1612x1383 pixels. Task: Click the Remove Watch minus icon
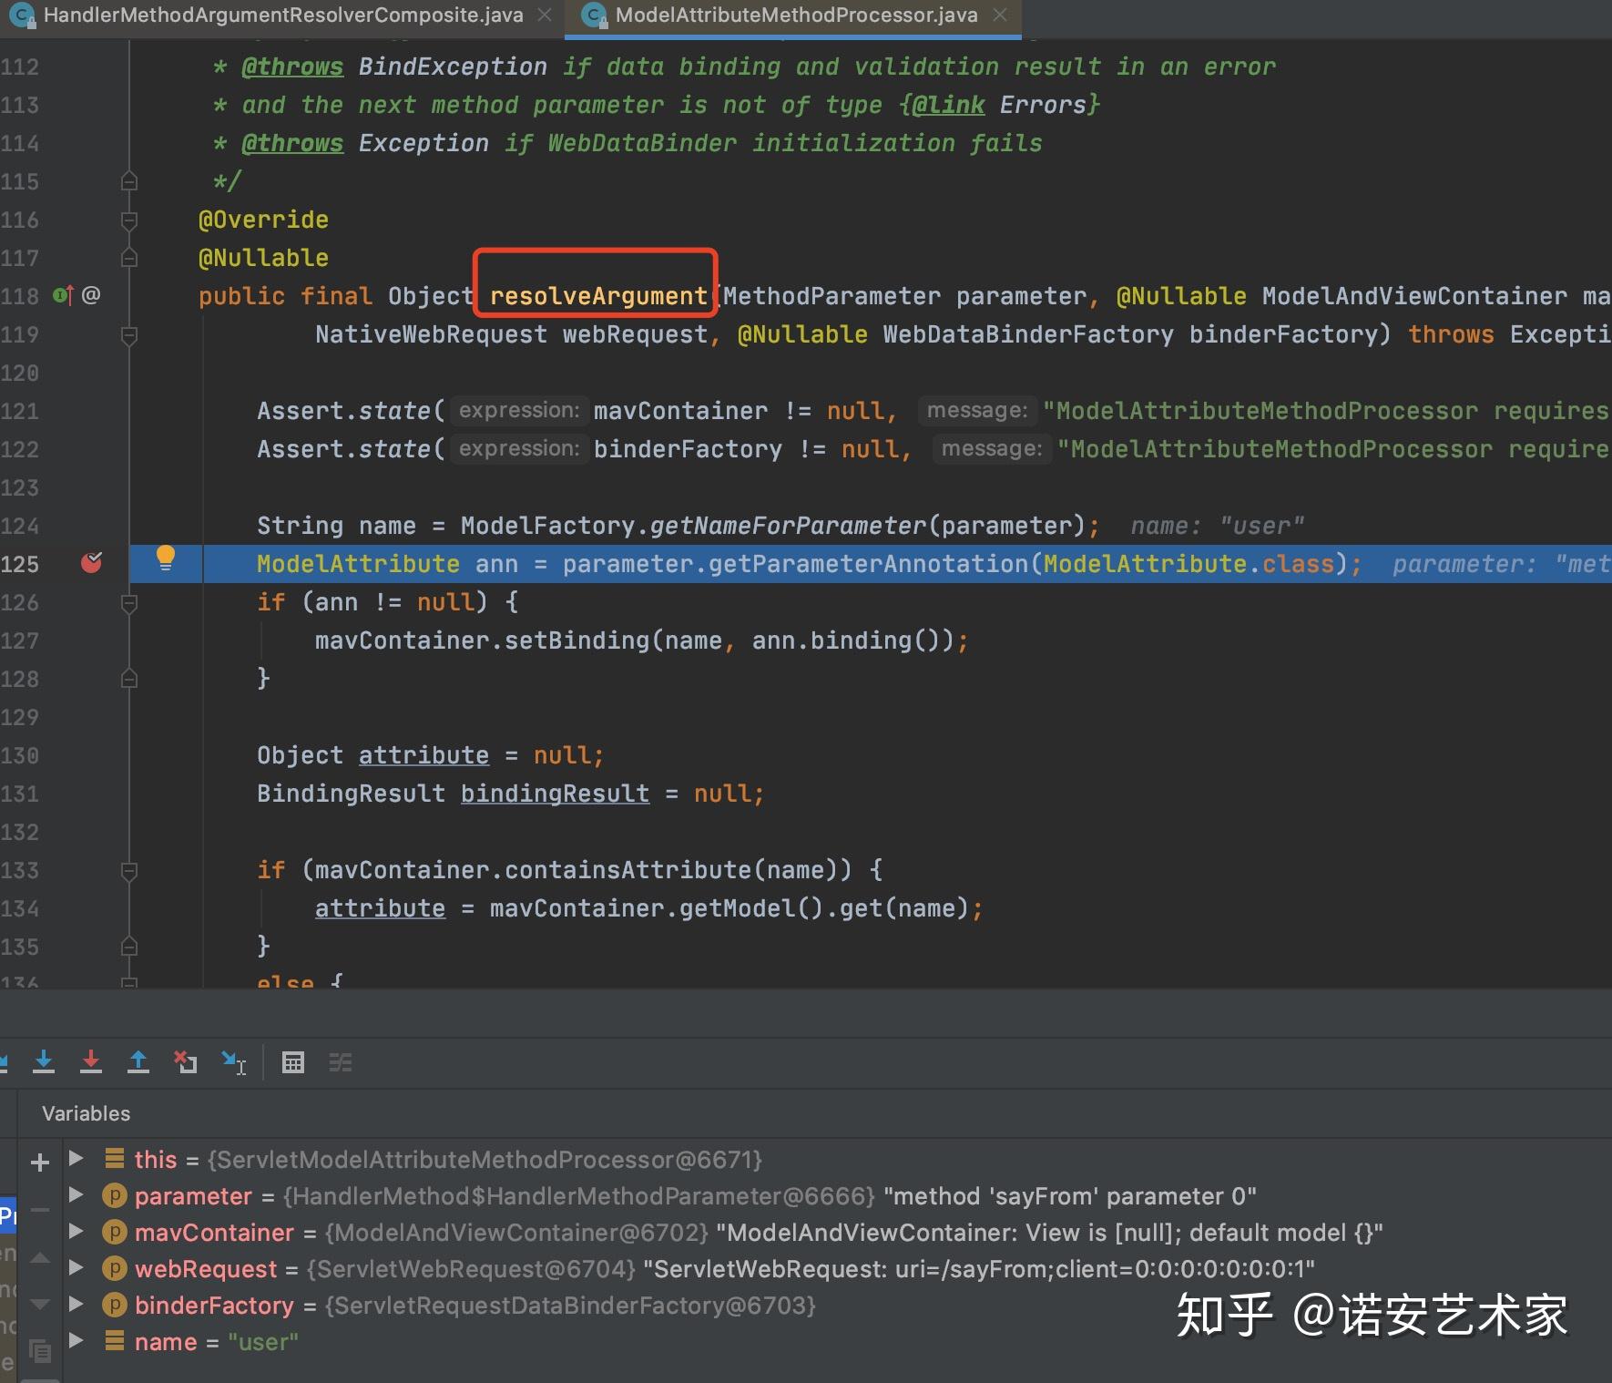pos(40,1211)
